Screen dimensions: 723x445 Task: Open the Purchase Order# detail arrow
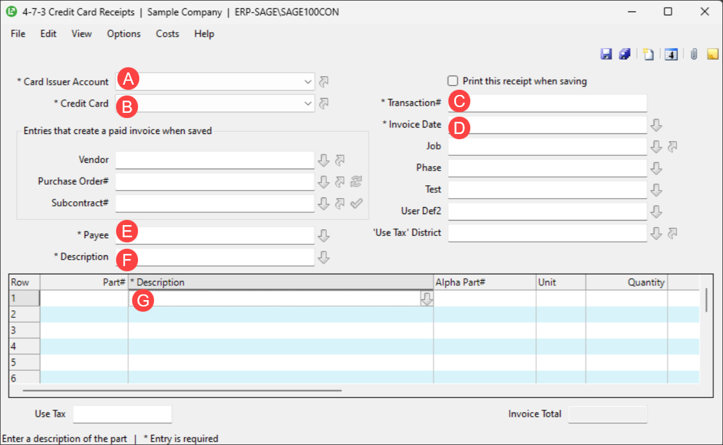[x=340, y=181]
